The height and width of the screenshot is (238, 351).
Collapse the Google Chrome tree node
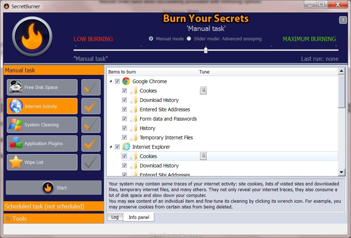coord(111,81)
